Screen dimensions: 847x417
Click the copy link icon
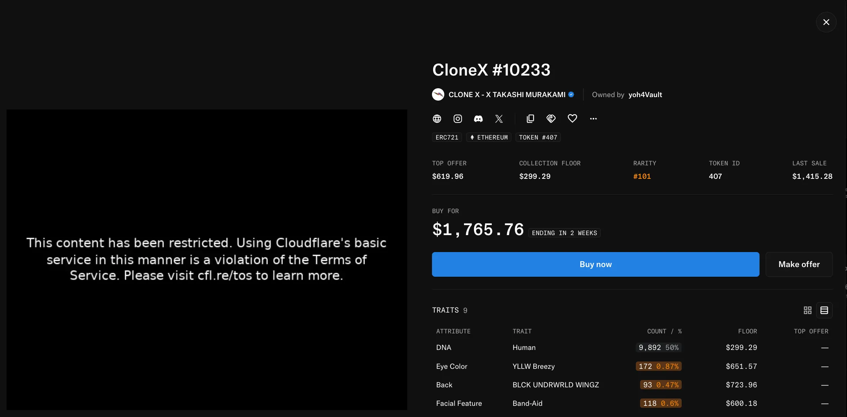(530, 119)
